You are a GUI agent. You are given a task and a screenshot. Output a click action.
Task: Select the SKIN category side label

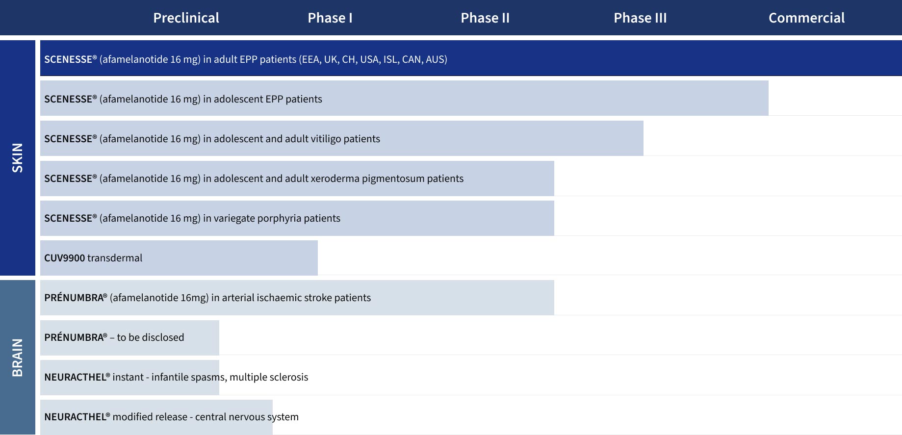point(18,157)
